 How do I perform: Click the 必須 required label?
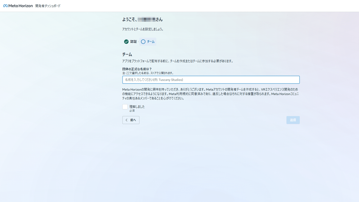(132, 111)
